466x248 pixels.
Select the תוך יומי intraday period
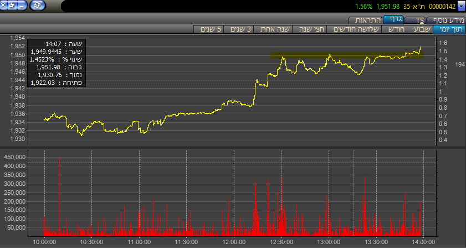pyautogui.click(x=449, y=29)
